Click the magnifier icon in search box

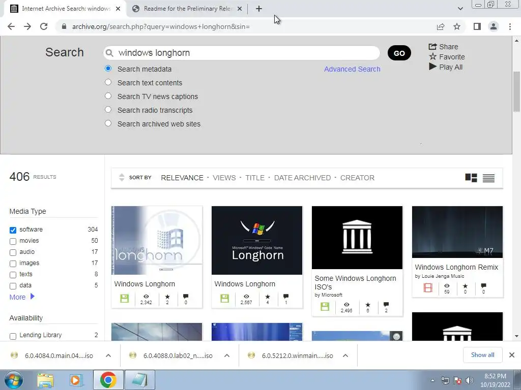point(109,53)
